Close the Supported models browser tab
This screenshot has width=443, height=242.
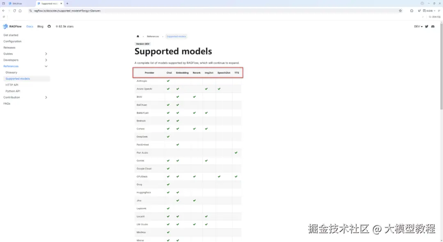(61, 3)
